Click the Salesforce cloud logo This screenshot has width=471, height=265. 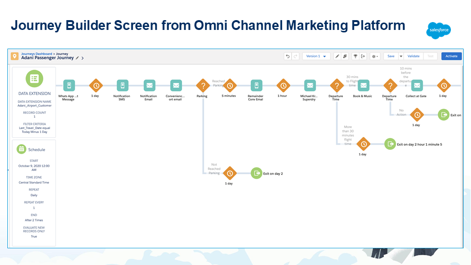tap(439, 30)
